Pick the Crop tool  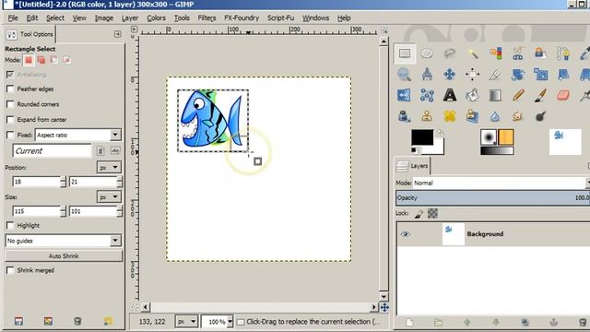point(496,75)
